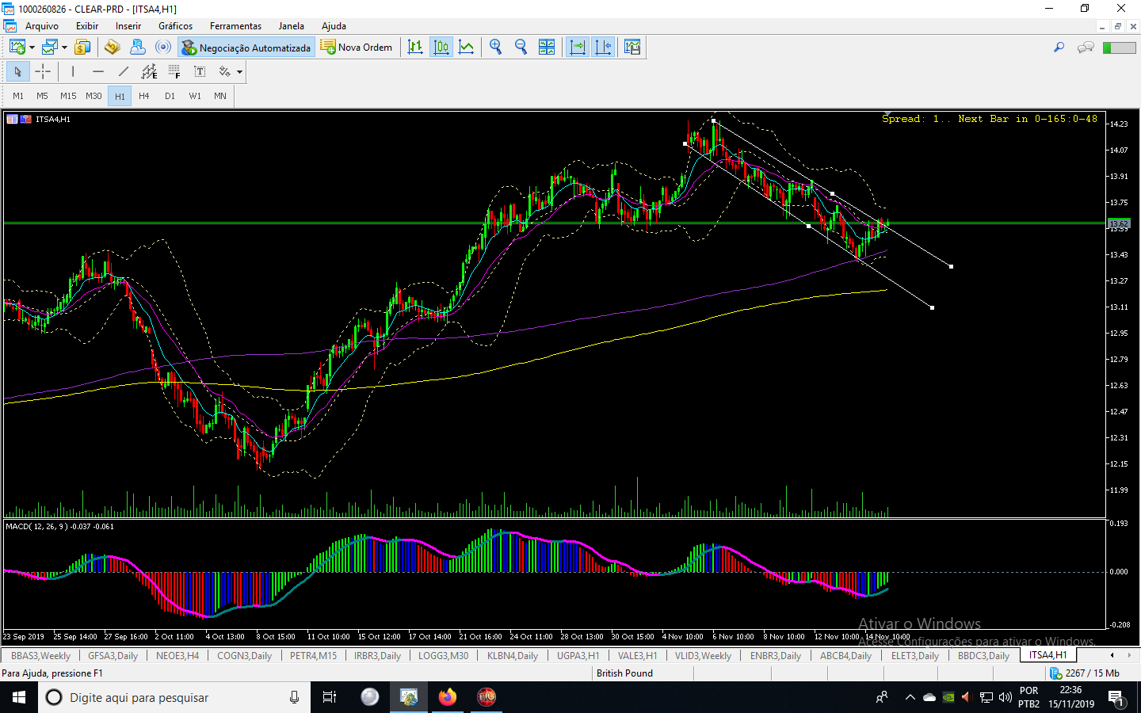Expand the Profiles dropdown arrow
Image resolution: width=1141 pixels, height=713 pixels.
(65, 48)
